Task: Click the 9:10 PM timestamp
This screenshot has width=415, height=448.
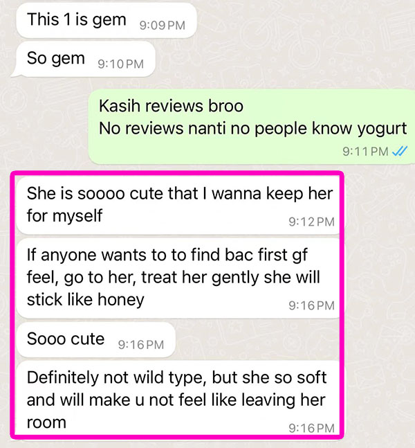Action: [120, 64]
